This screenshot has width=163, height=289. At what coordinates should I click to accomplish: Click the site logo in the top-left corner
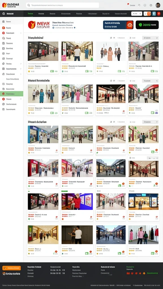click(x=10, y=5)
